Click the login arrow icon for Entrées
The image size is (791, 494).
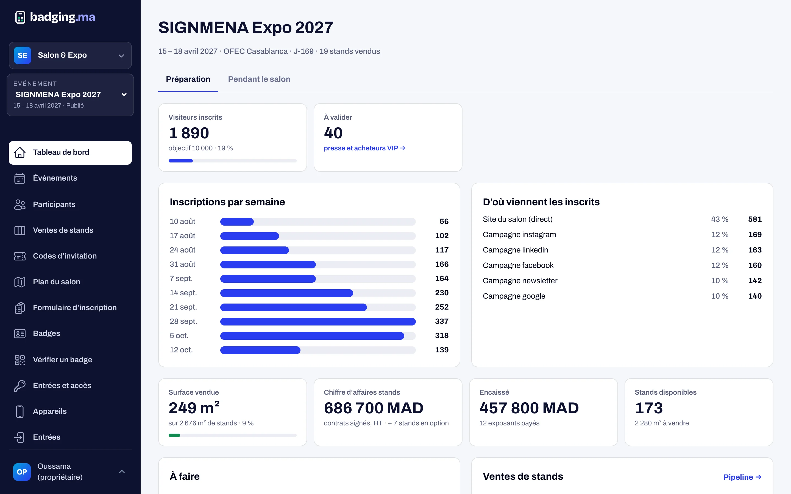click(x=20, y=437)
